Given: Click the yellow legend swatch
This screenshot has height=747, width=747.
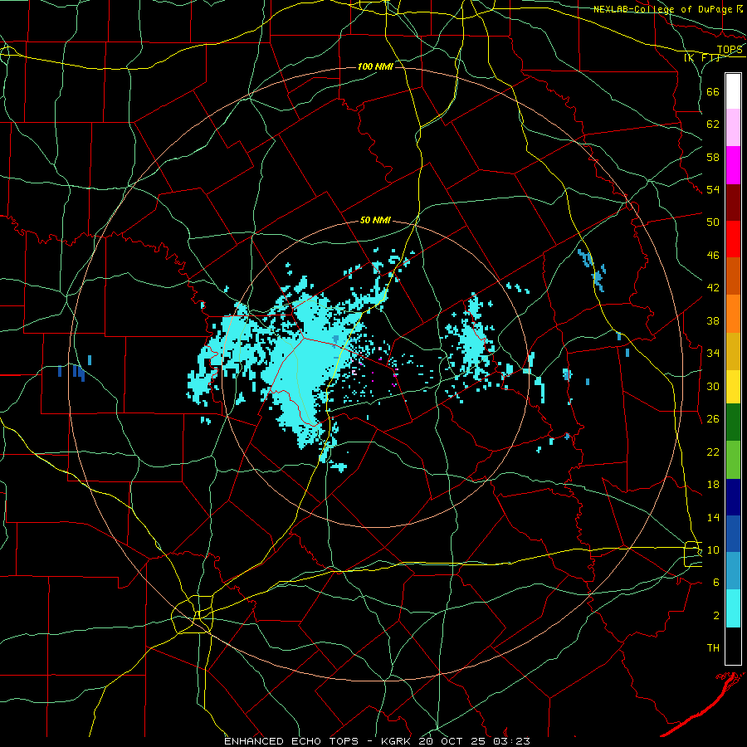Looking at the screenshot, I should tap(733, 387).
